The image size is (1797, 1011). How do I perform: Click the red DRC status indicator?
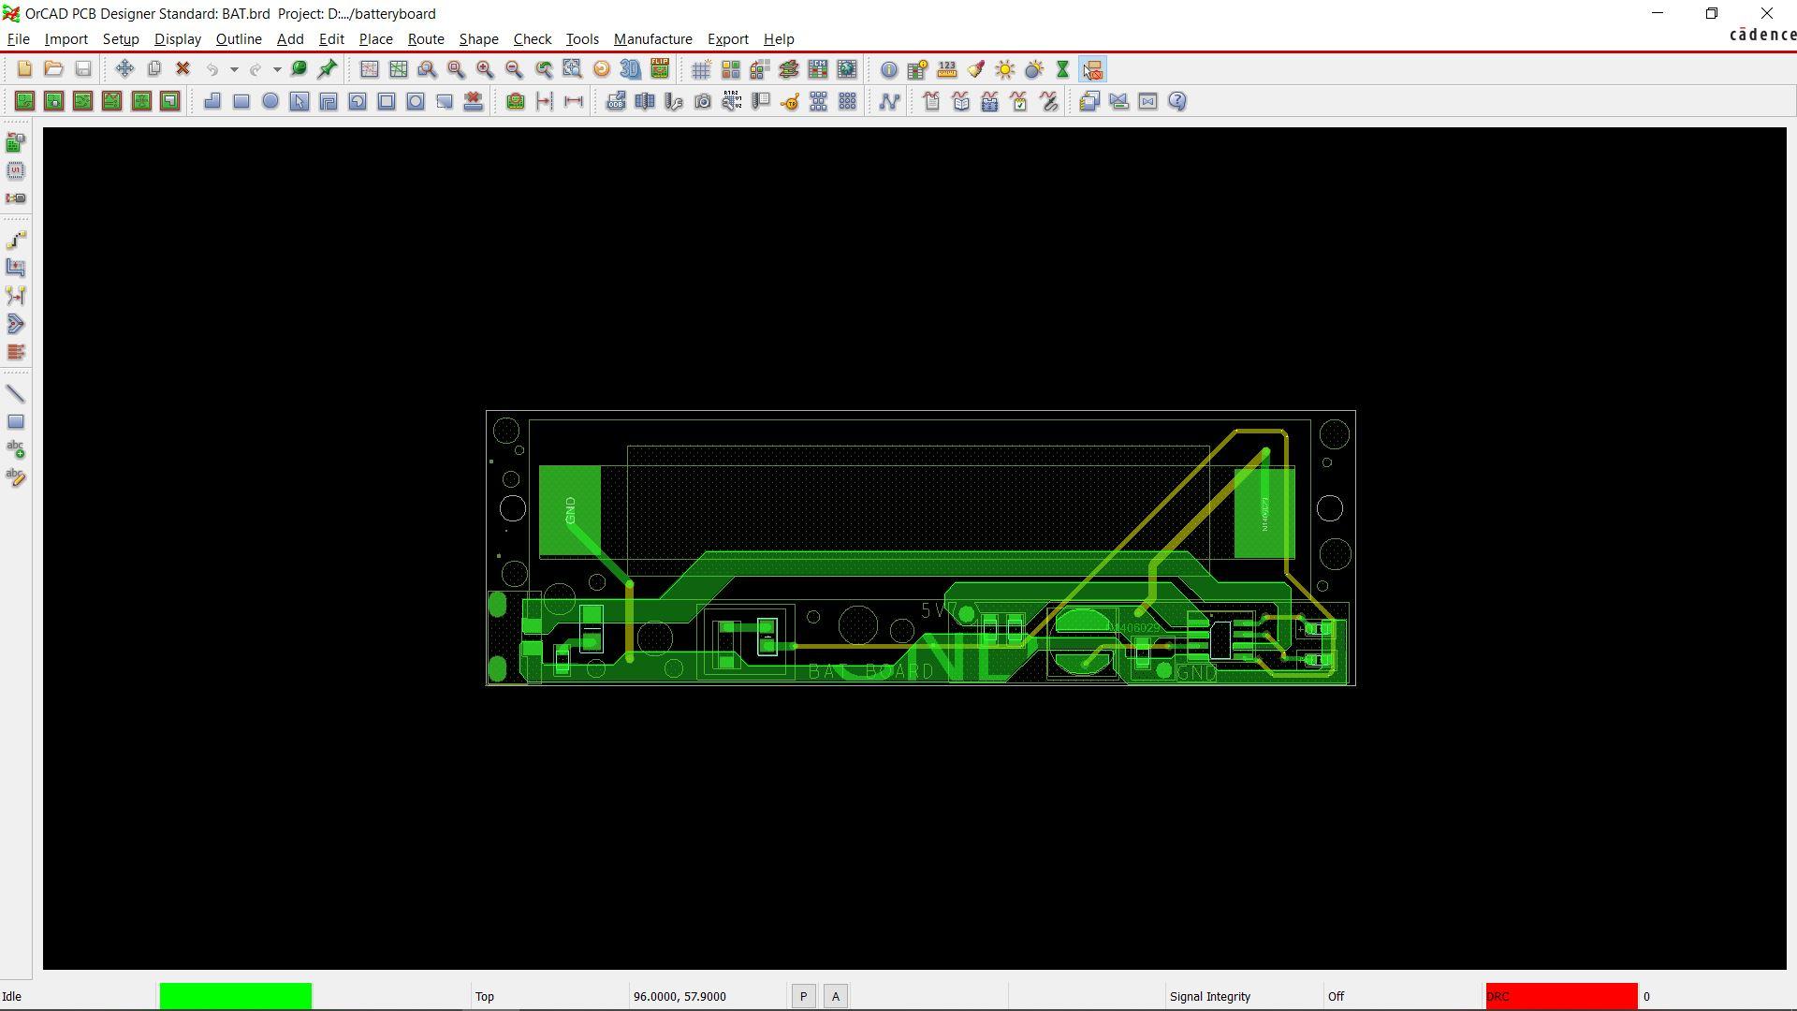[x=1561, y=997]
